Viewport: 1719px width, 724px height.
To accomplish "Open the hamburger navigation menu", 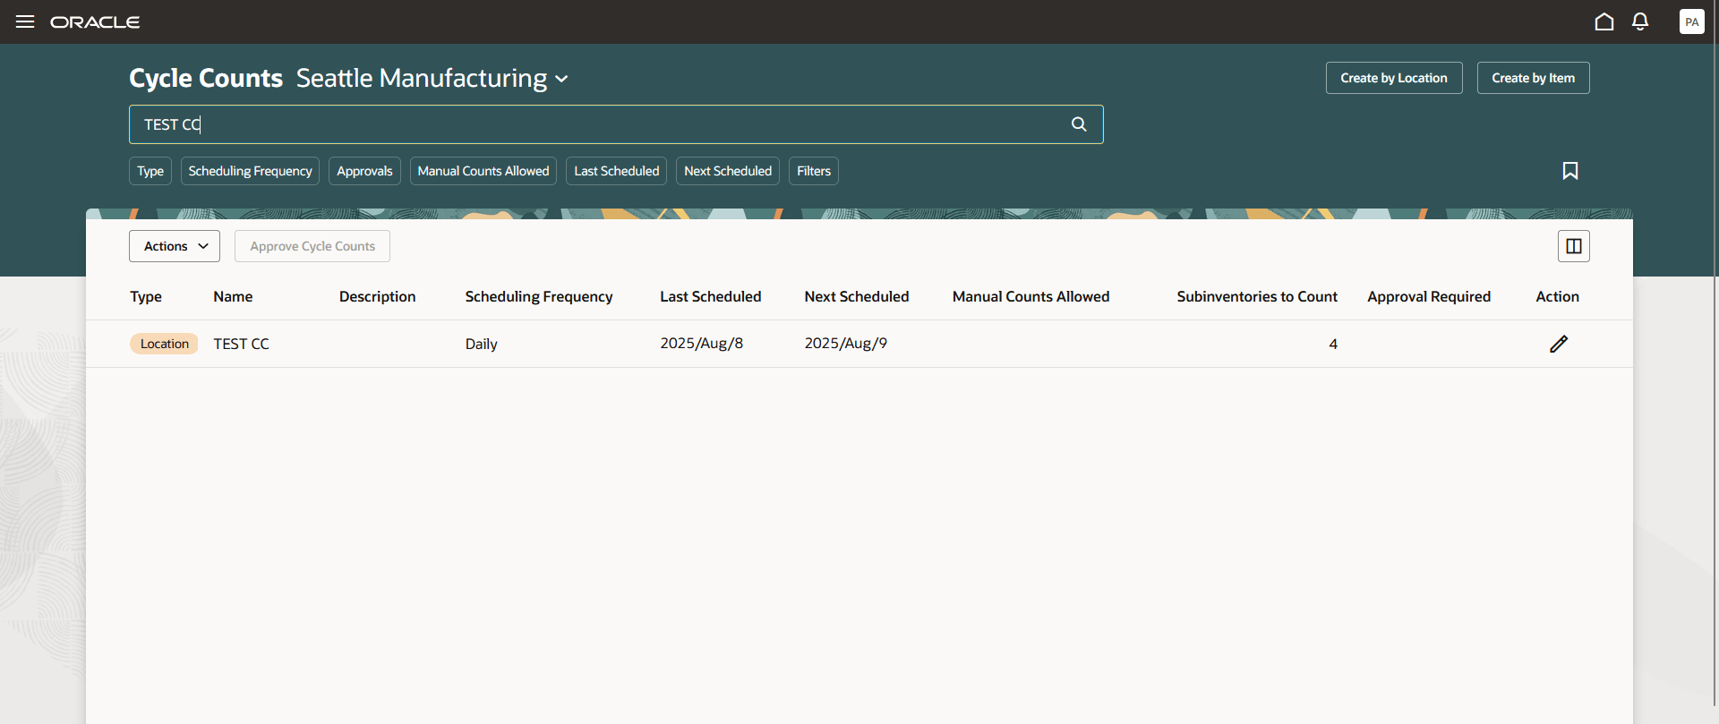I will pyautogui.click(x=25, y=21).
